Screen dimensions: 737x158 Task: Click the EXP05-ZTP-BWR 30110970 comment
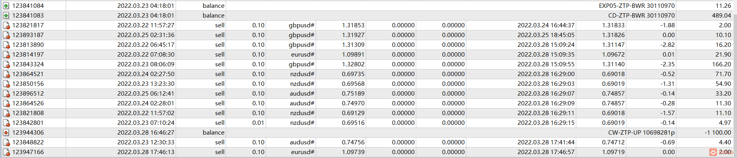coord(637,5)
